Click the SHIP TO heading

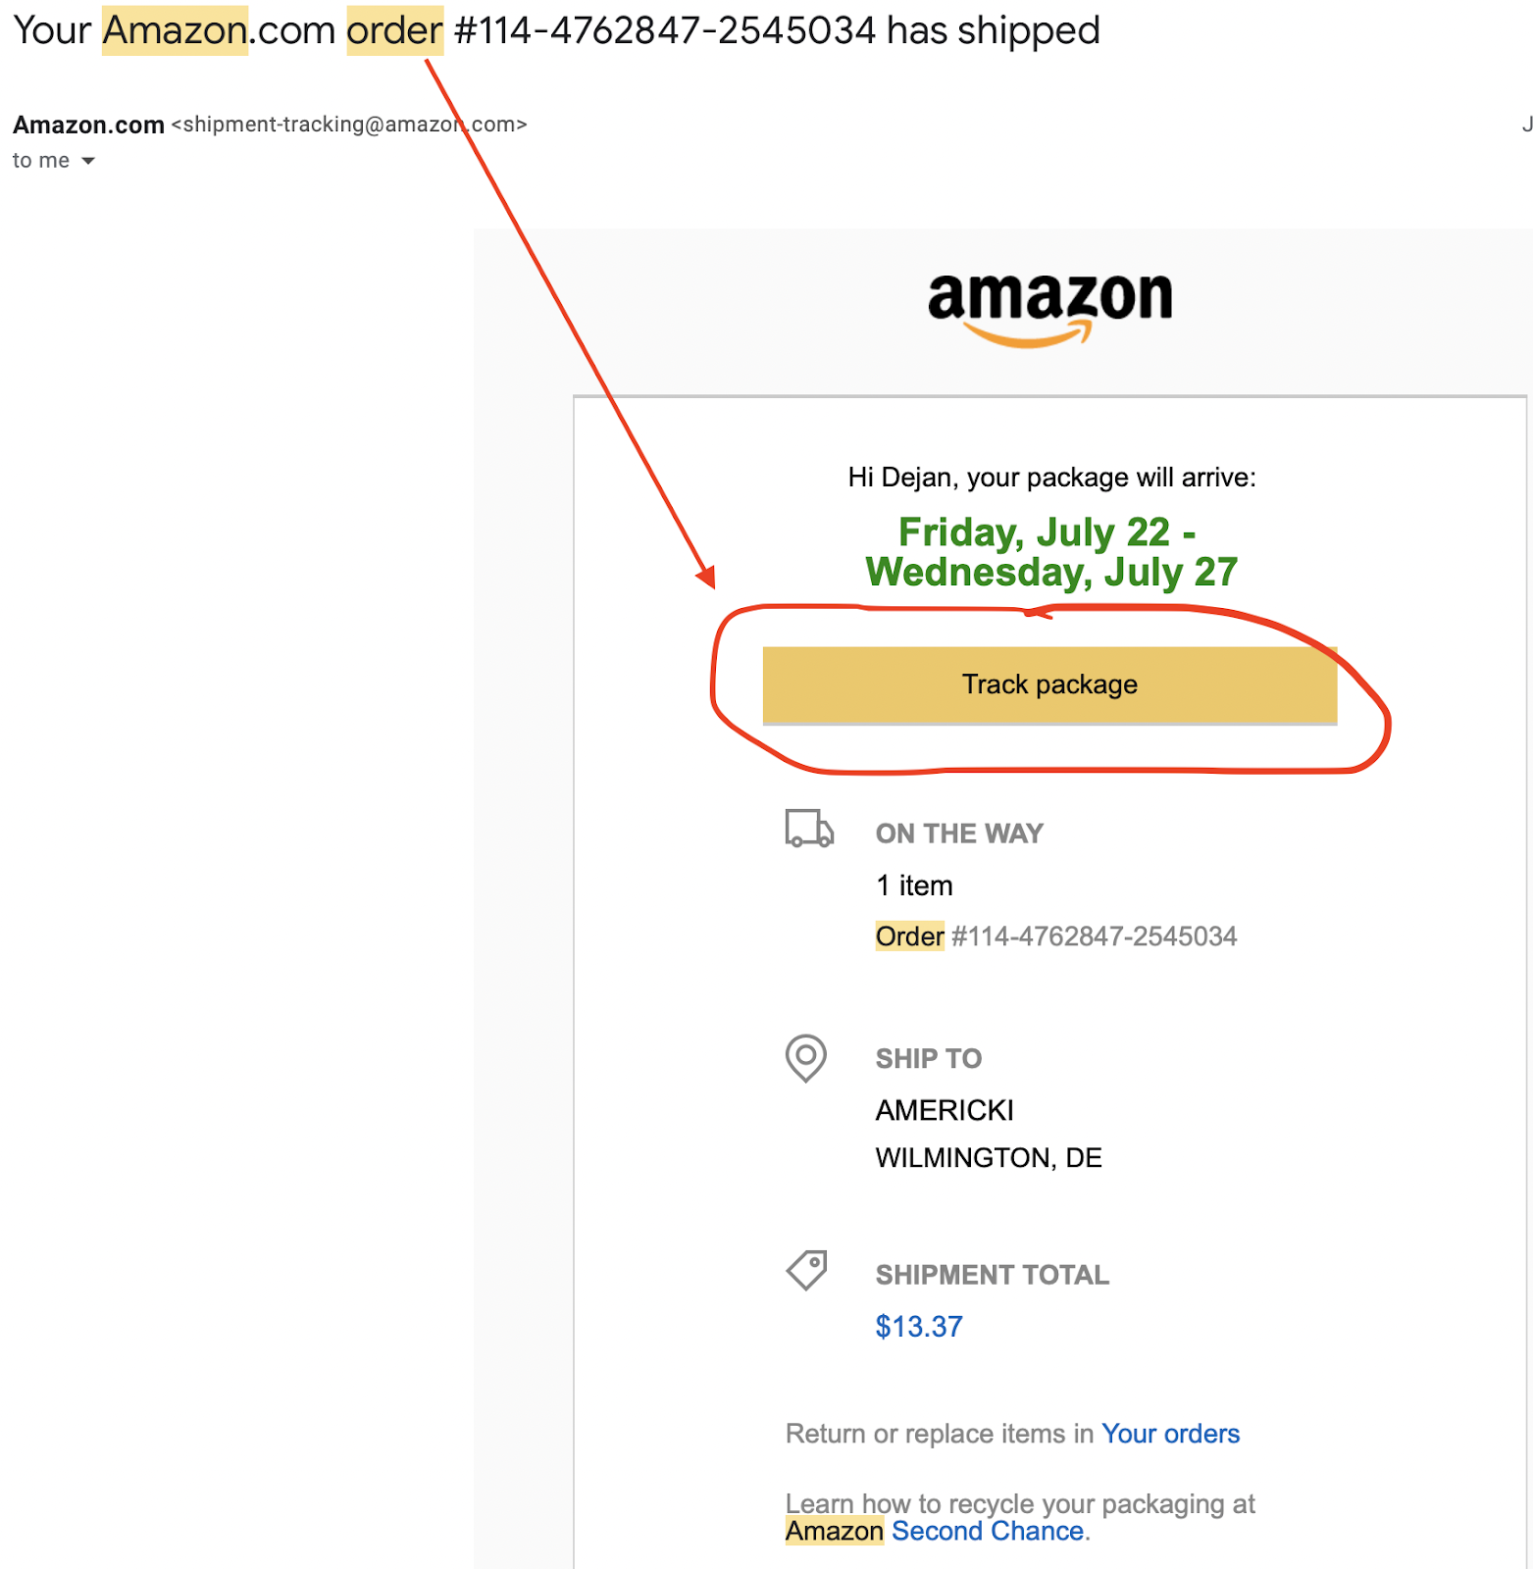point(928,1059)
